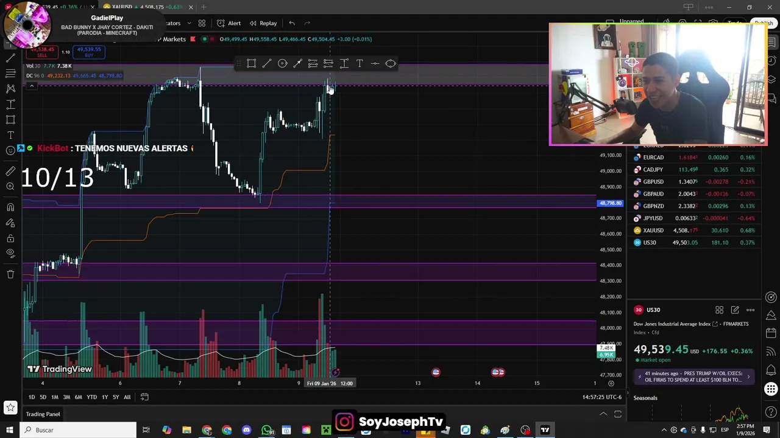The image size is (780, 438).
Task: Pick the circle tool in floating toolbar
Action: pyautogui.click(x=283, y=63)
